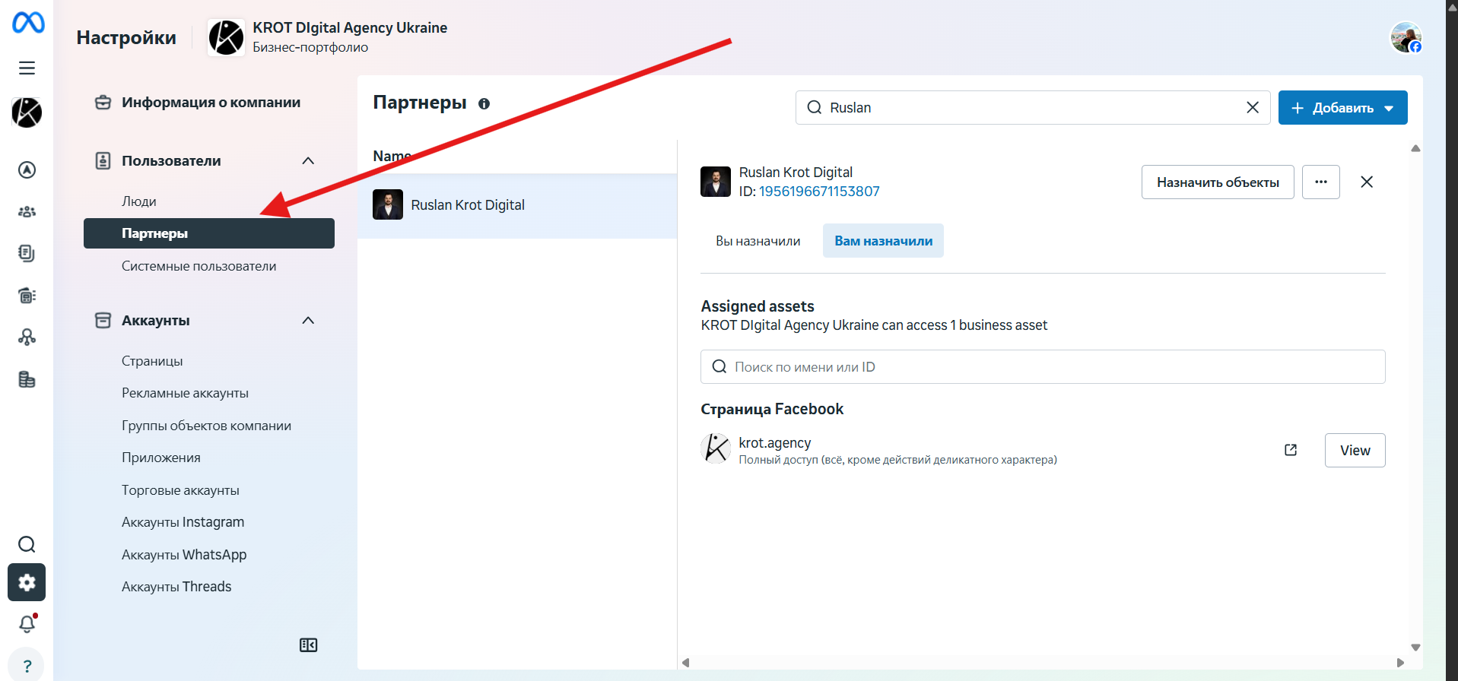
Task: Select Ruslan Krot Digital partner row
Action: coord(517,205)
